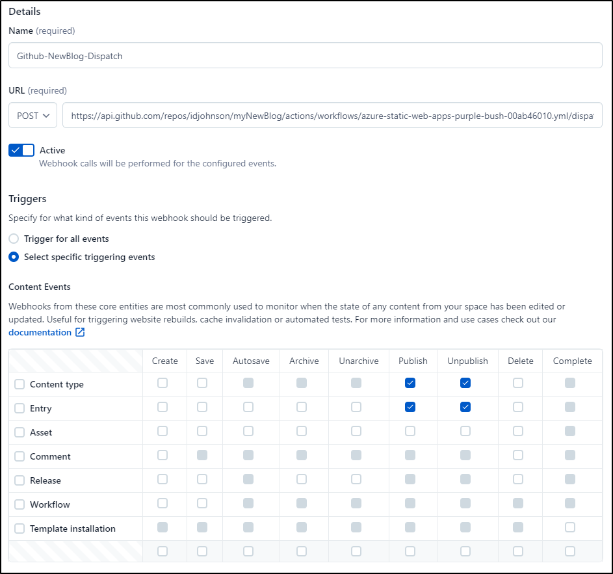
Task: Enable Unarchive event for Entry
Action: click(x=356, y=407)
